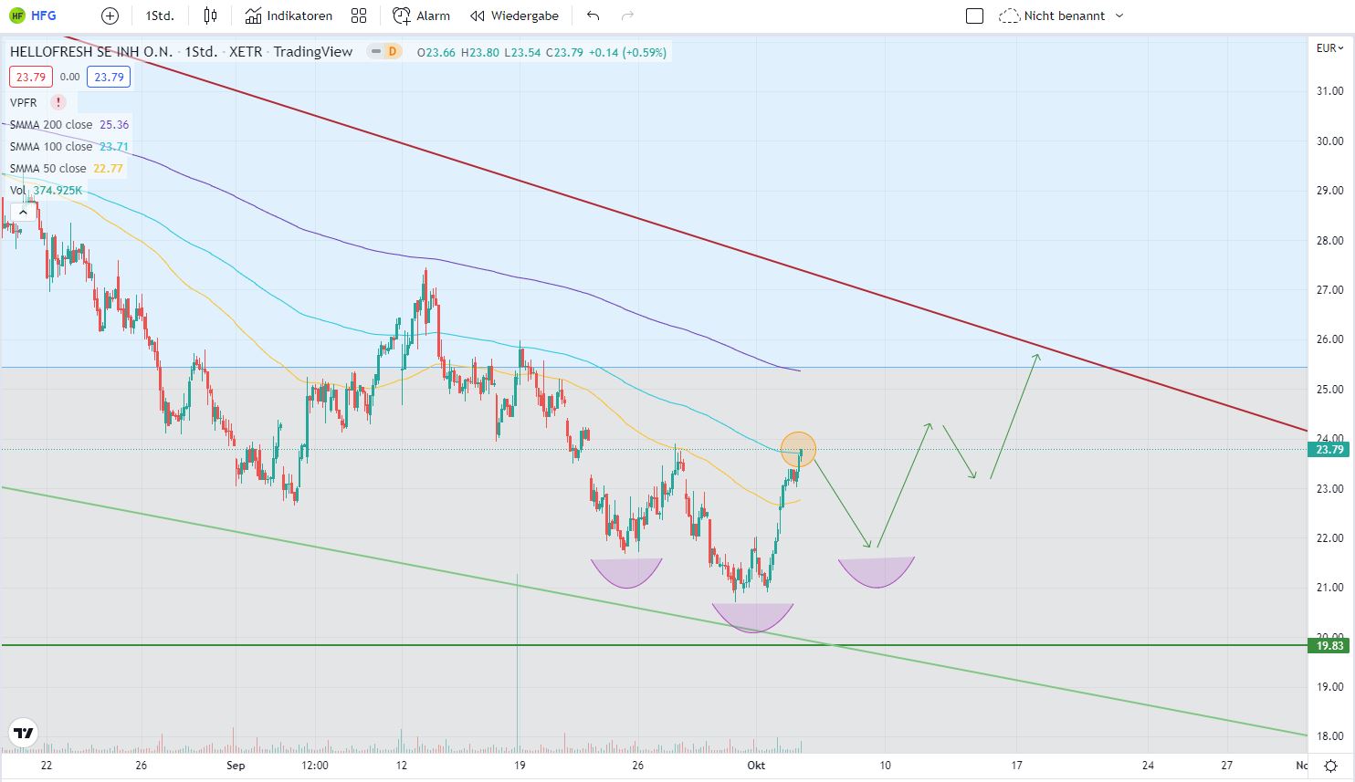Viewport: 1355px width, 782px height.
Task: Select the orange circle drawing at price 23.79
Action: (x=798, y=449)
